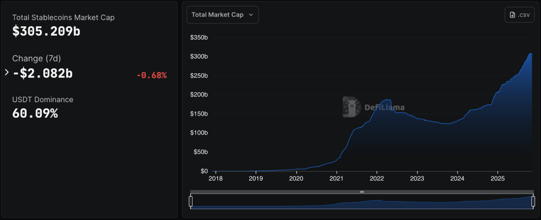This screenshot has width=541, height=220.
Task: Select the $305.209b market cap value
Action: pyautogui.click(x=46, y=31)
